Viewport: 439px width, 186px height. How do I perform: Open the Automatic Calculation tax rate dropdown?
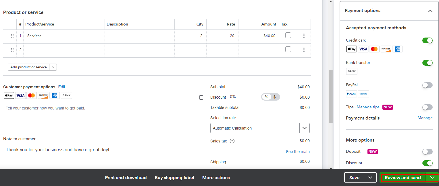pyautogui.click(x=304, y=128)
